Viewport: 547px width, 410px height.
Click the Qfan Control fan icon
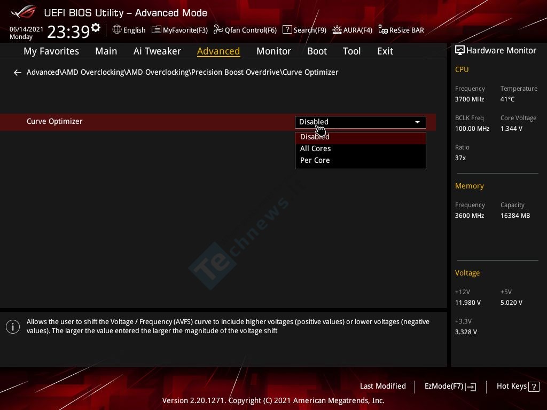pyautogui.click(x=218, y=30)
